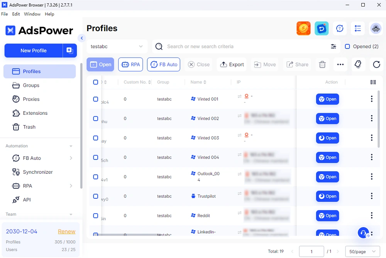Check the Reddit row checkbox
This screenshot has width=386, height=258.
(95, 216)
